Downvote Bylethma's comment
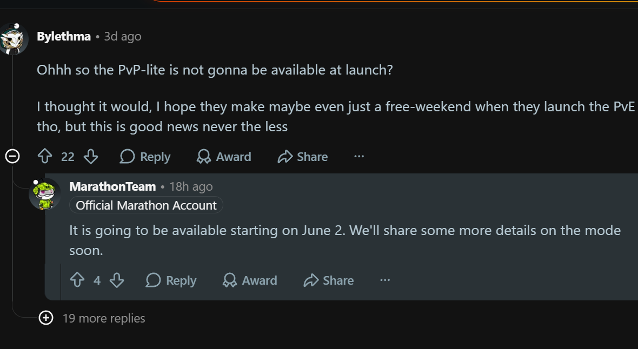 click(91, 157)
